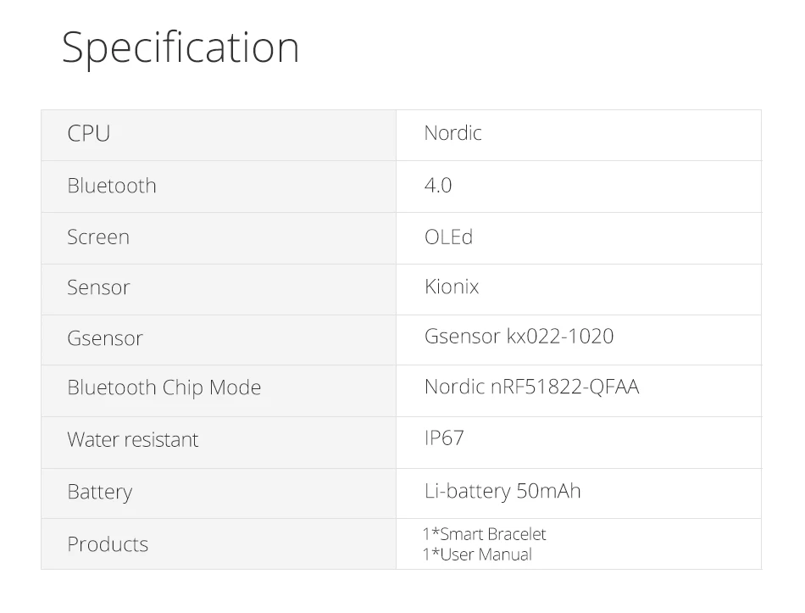Select the Gsensor label in left column

(105, 338)
